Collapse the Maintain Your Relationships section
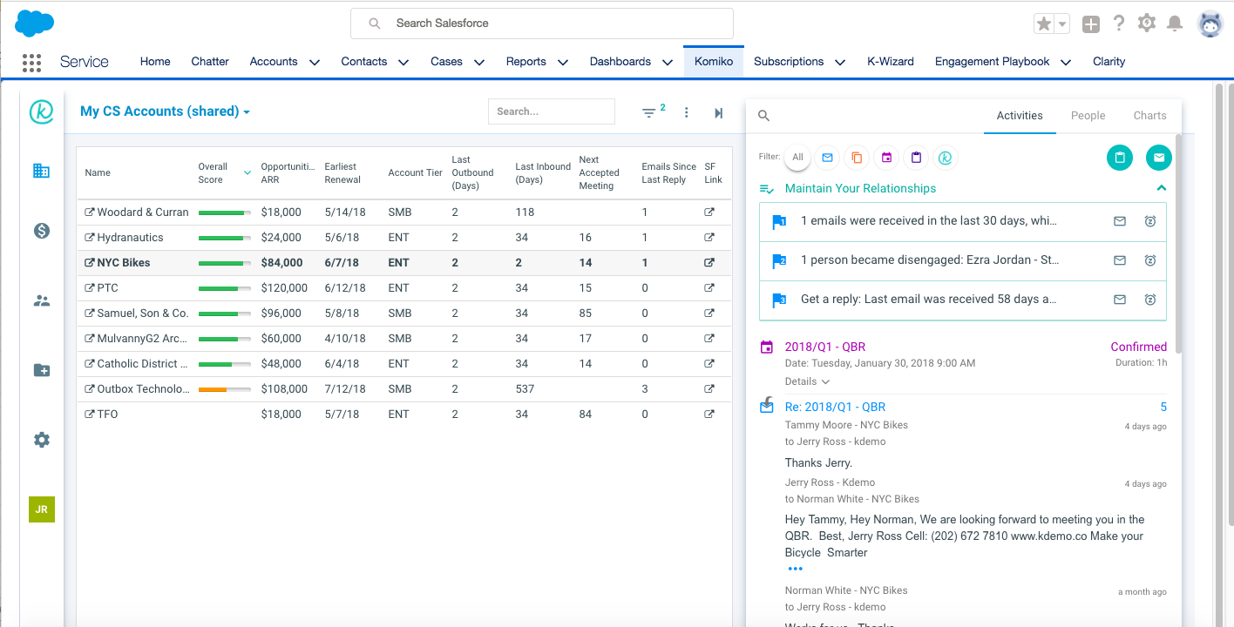Viewport: 1234px width, 627px height. [1161, 188]
